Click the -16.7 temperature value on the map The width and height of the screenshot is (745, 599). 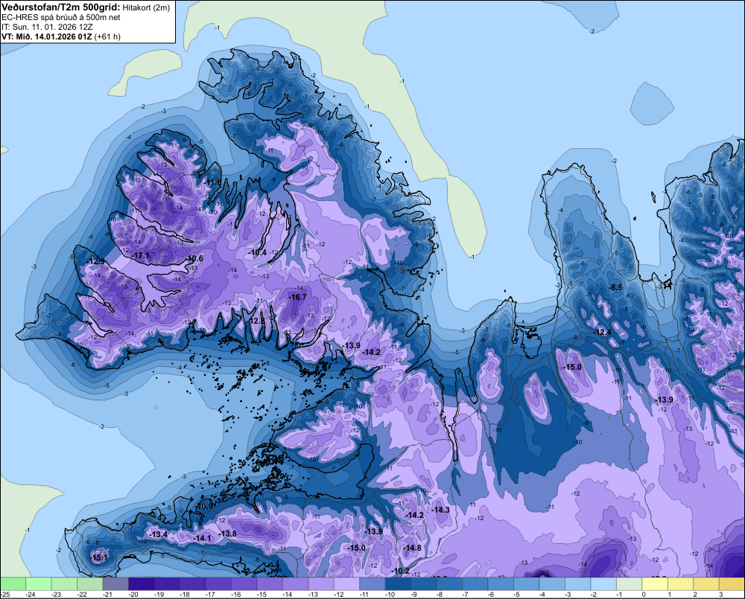(297, 297)
